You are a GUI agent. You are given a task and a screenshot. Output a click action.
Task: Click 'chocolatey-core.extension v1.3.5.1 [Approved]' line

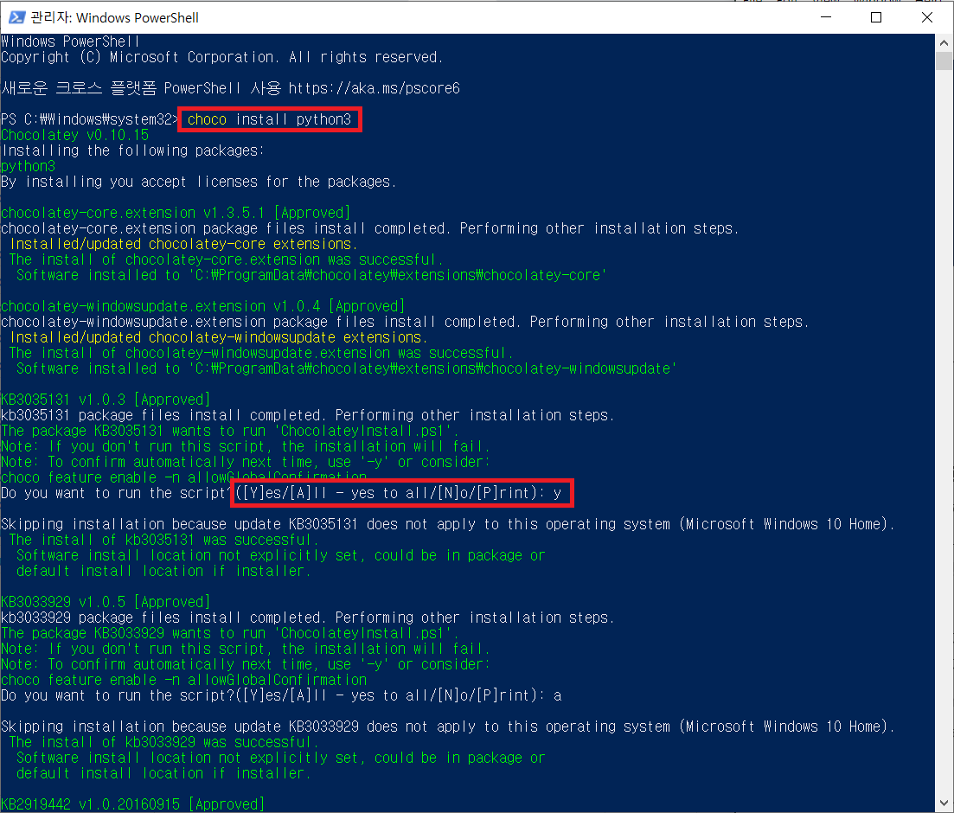[x=176, y=213]
